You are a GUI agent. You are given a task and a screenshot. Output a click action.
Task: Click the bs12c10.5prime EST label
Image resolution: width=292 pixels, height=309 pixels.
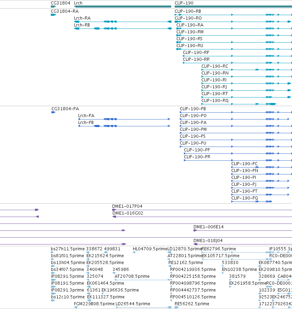point(68,297)
